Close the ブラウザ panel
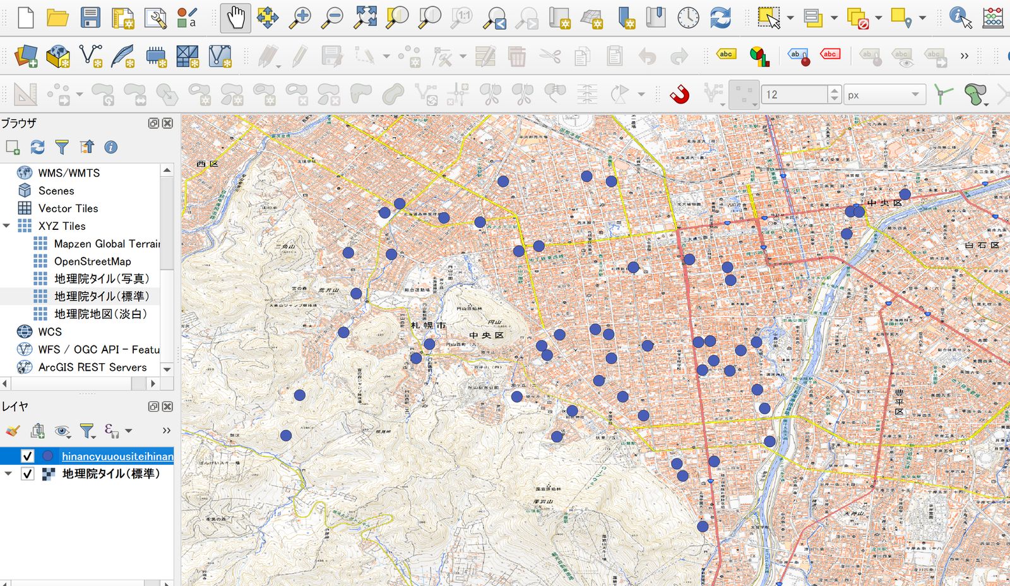The image size is (1010, 586). [167, 123]
